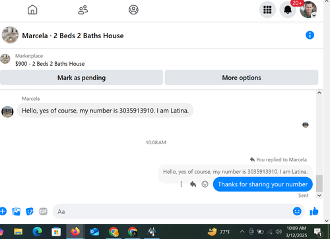This screenshot has height=239, width=330.
Task: Click Marcela's avatar beside her message
Action: point(7,112)
